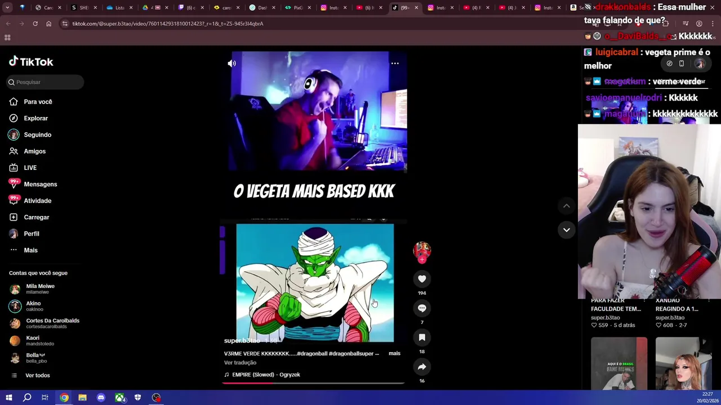Click Ver tradução under caption

240,363
